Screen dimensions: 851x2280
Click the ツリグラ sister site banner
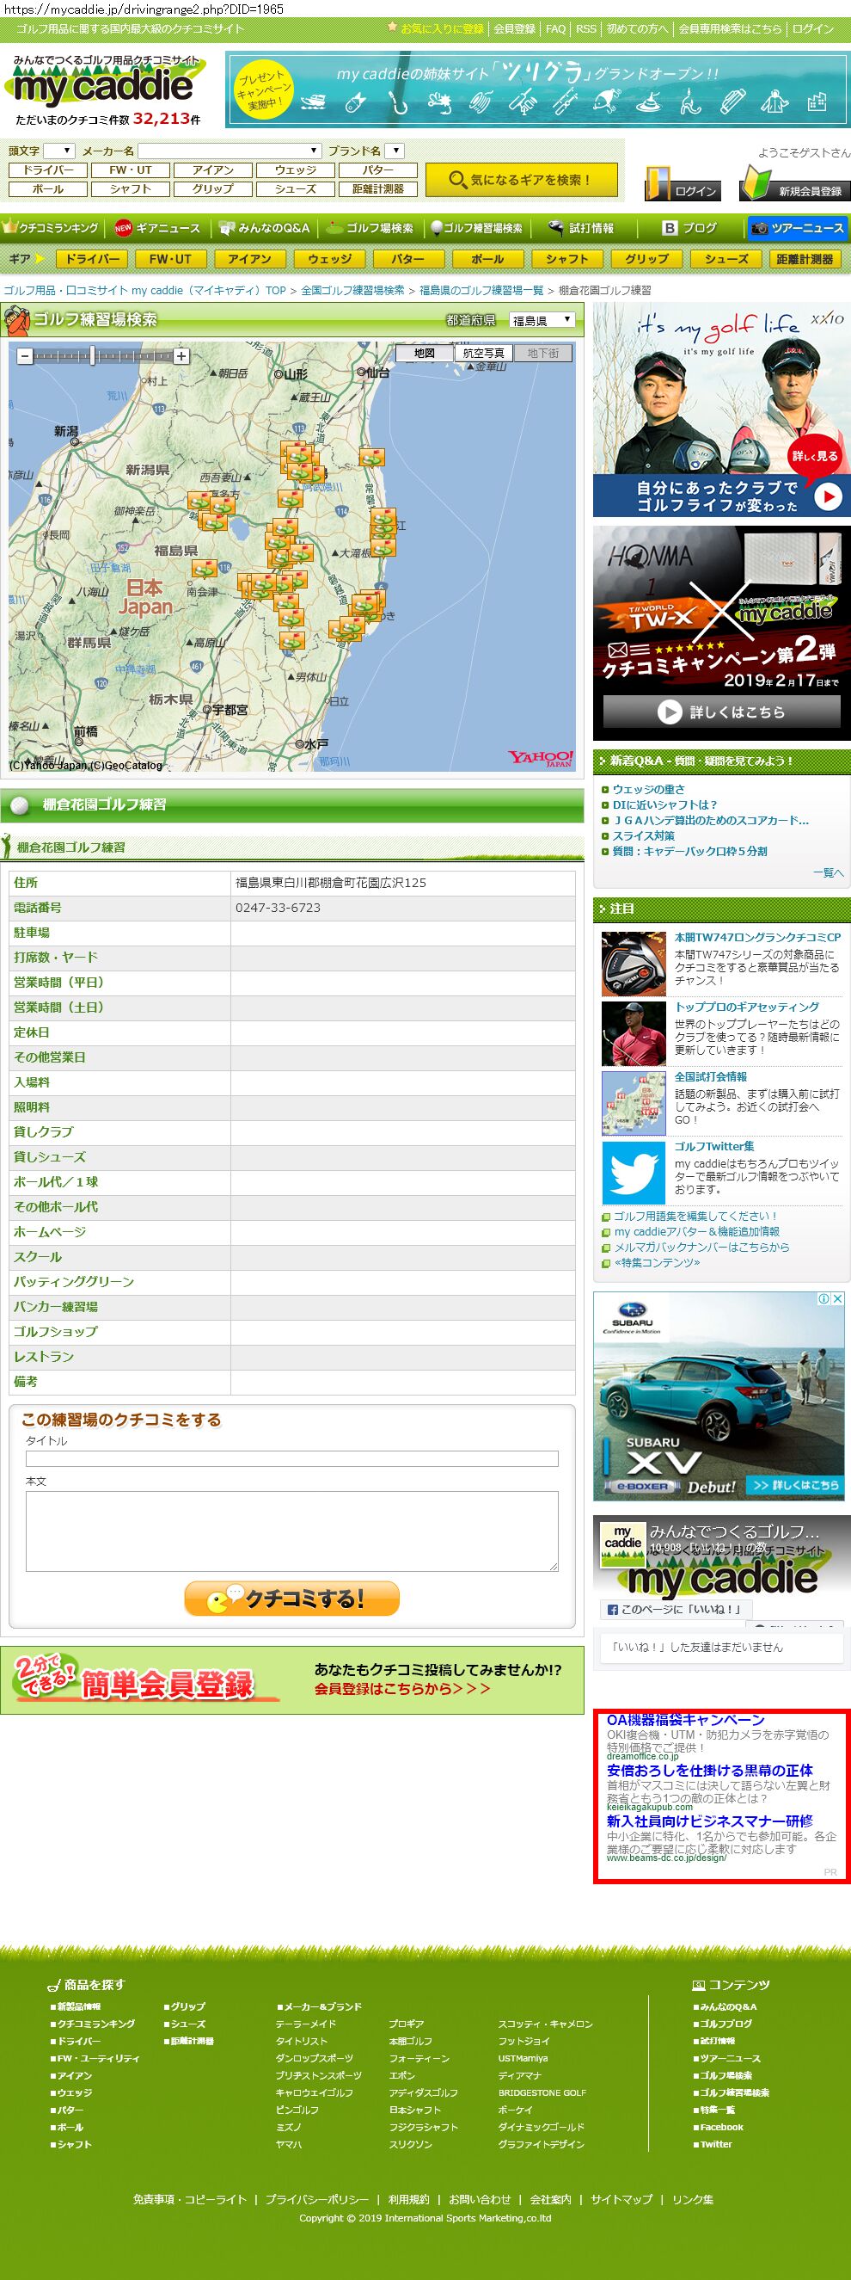537,89
